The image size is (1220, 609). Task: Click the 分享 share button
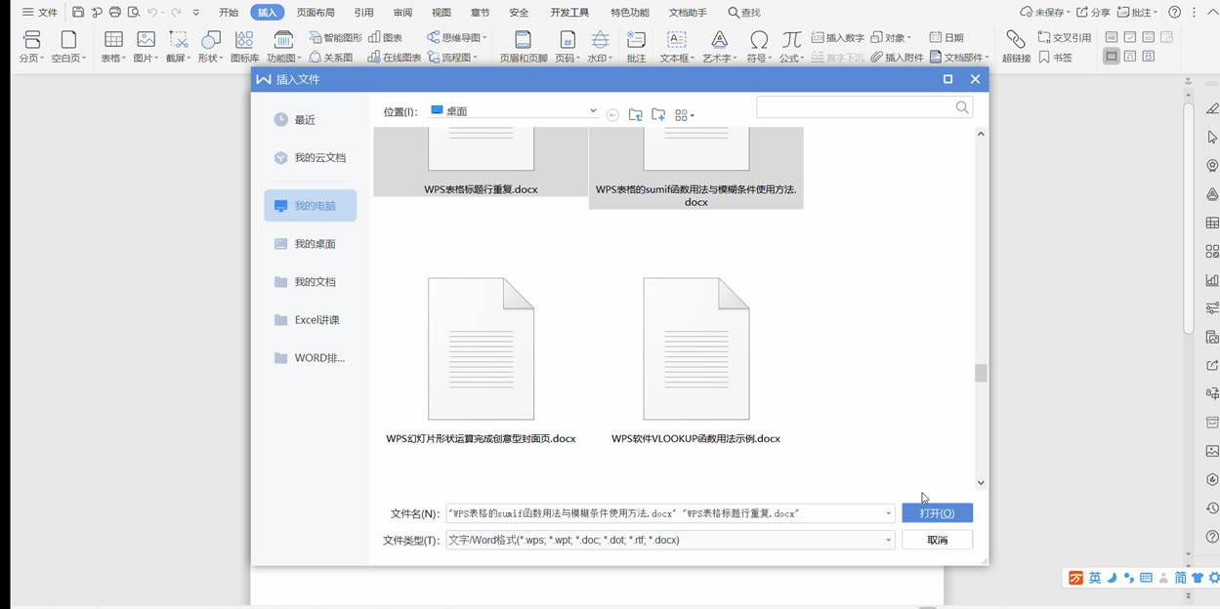click(x=1094, y=13)
